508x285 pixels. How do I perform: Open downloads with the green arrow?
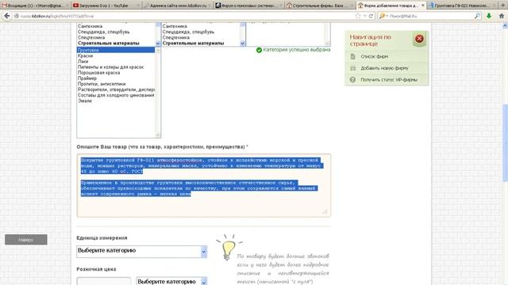click(489, 16)
